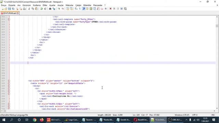
Task: Open the Function List panel icon
Action: pos(98,9)
